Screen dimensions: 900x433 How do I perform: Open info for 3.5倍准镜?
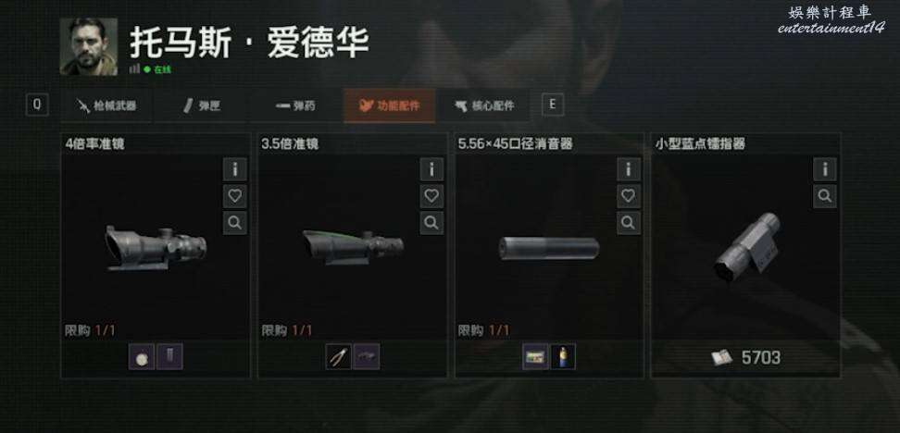[431, 169]
